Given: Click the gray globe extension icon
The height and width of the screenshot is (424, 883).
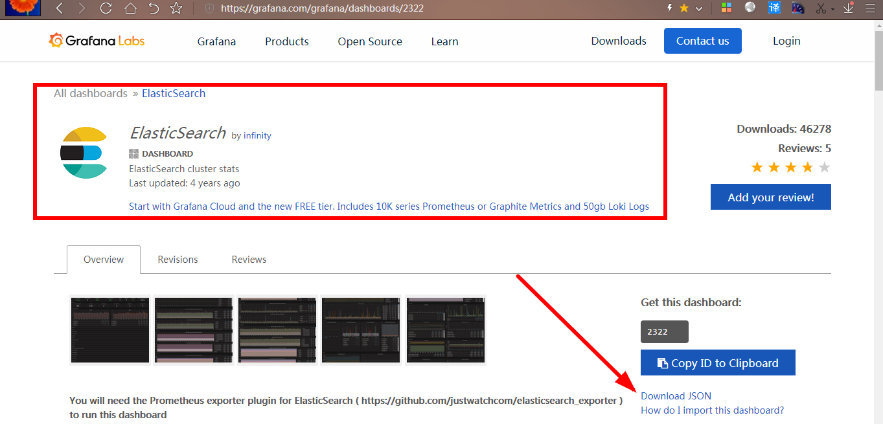Looking at the screenshot, I should [x=750, y=8].
